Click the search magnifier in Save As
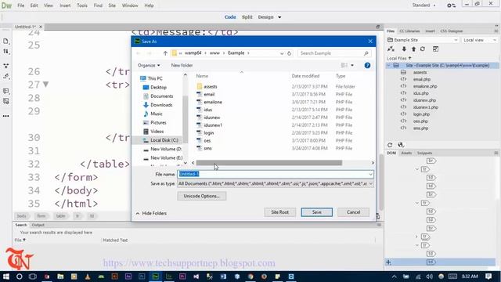 [x=366, y=53]
